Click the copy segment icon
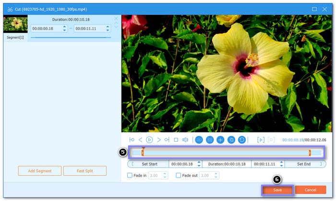This screenshot has width=336, height=201. tap(231, 140)
